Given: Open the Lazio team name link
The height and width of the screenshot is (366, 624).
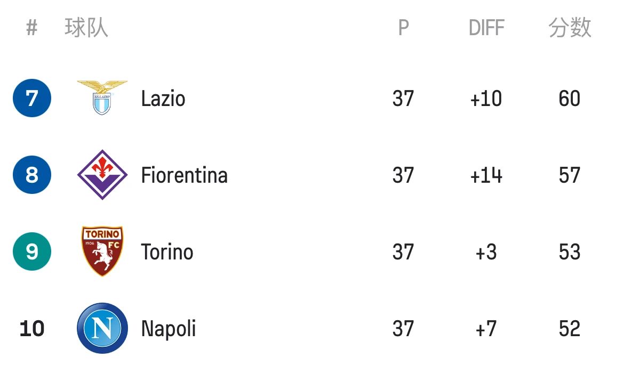Looking at the screenshot, I should (163, 99).
